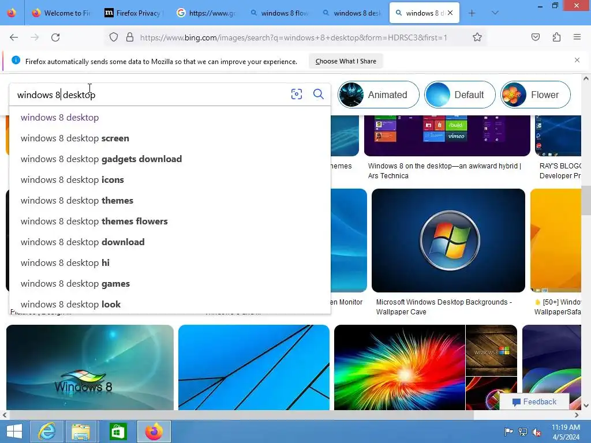Select suggestion windows 8 desktop screen

coord(170,138)
